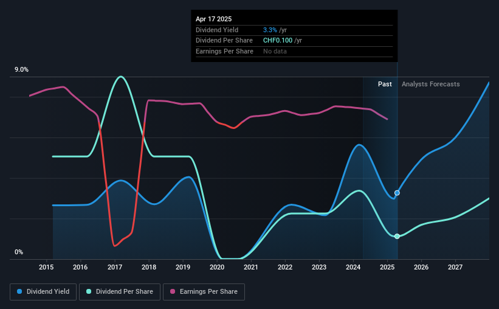Click the 9.0% y-axis label
The width and height of the screenshot is (499, 309).
[x=21, y=70]
